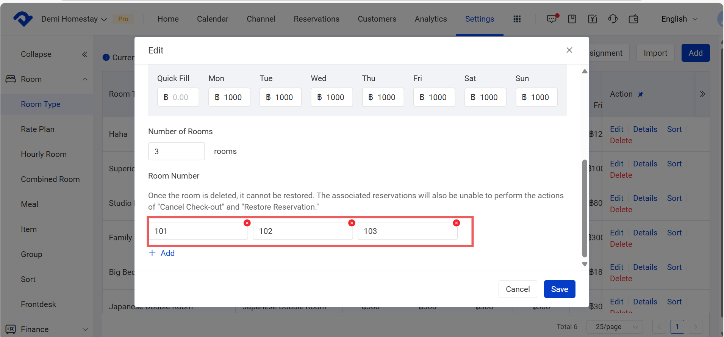
Task: Open Rate Plan in the sidebar
Action: coord(38,129)
